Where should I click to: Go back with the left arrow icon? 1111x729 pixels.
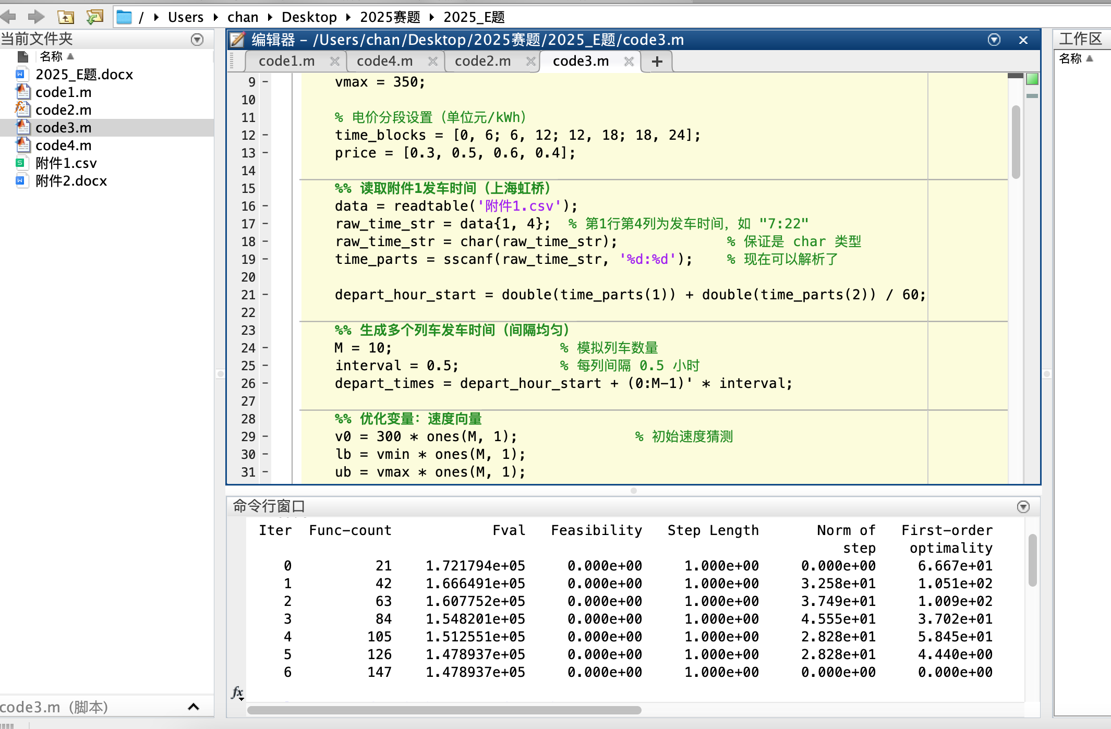8,17
